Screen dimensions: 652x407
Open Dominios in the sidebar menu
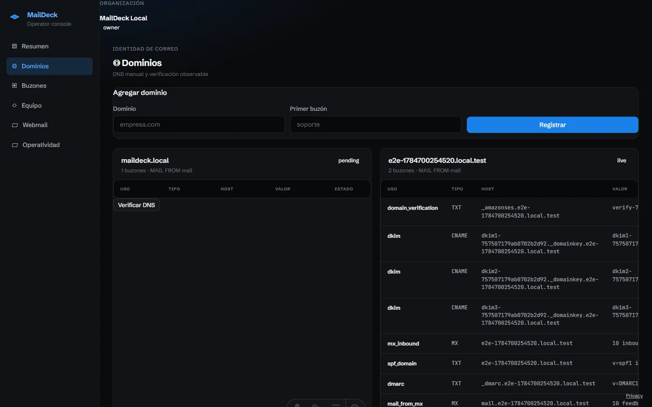[x=49, y=66]
